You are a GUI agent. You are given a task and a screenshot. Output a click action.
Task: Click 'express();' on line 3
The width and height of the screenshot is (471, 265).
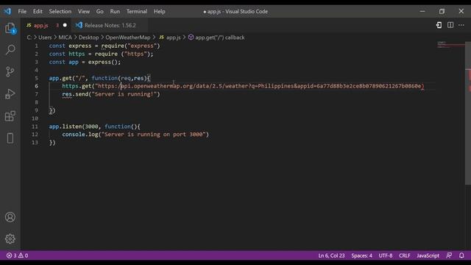105,62
